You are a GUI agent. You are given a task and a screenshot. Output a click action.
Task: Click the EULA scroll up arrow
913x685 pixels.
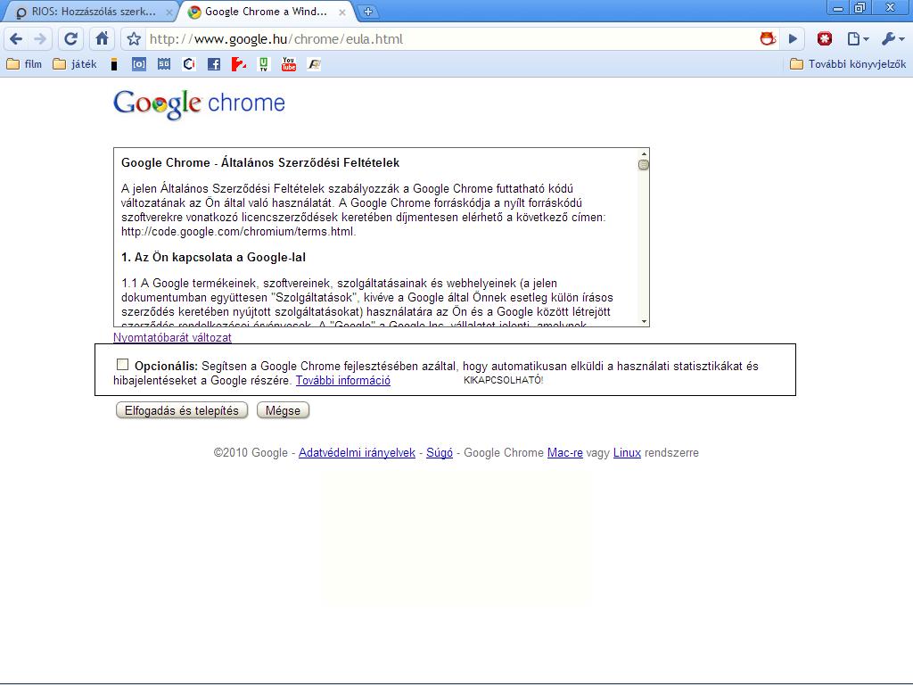pos(644,153)
